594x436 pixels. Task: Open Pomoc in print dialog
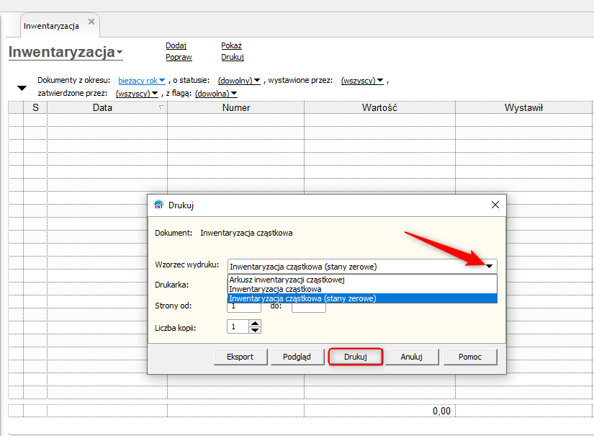click(x=469, y=357)
